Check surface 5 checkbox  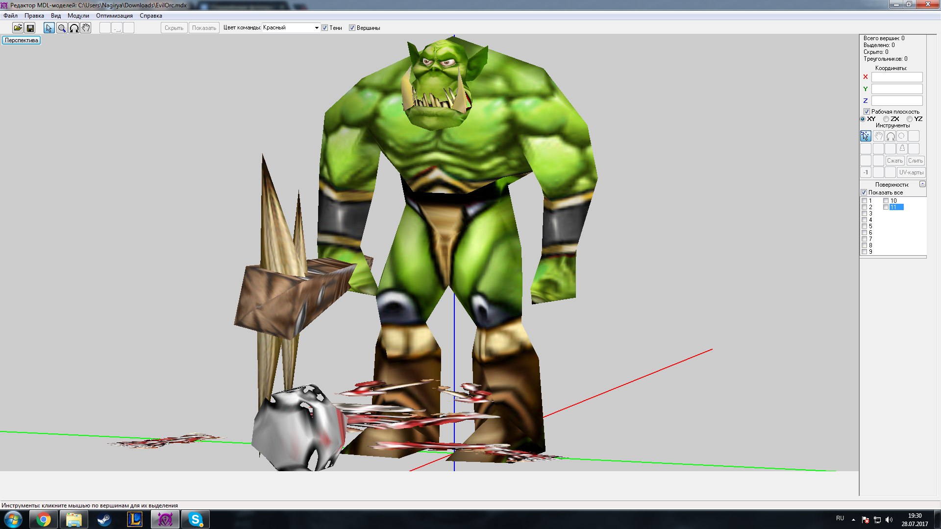click(864, 226)
